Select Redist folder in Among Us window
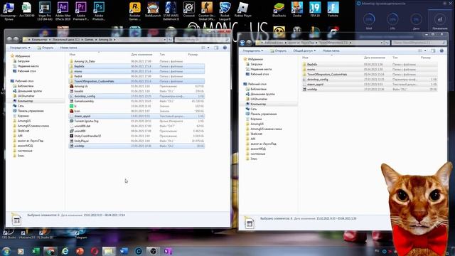This screenshot has width=455, height=256. click(x=136, y=76)
